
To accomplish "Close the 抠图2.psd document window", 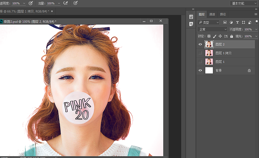I will click(161, 21).
